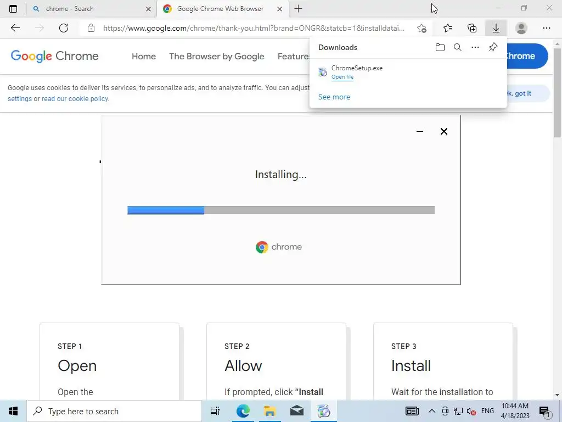Screen dimensions: 562x422
Task: Click the Google Chrome logo
Action: [x=54, y=56]
